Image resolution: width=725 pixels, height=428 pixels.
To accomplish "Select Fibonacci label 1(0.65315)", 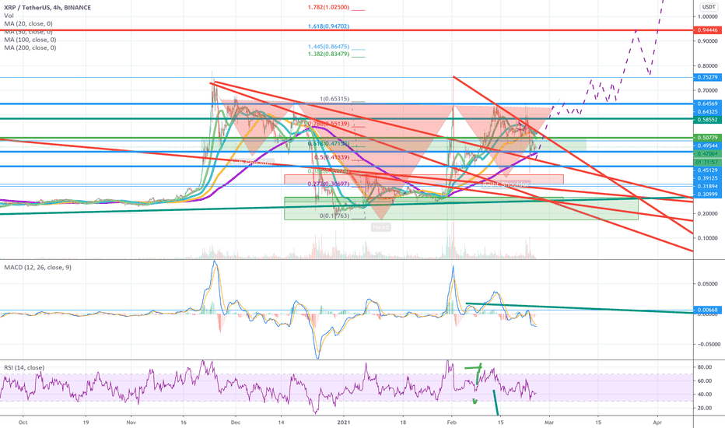I will coord(334,99).
